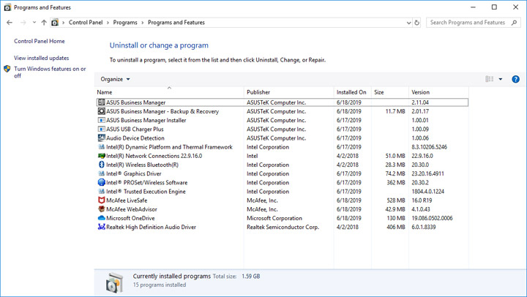This screenshot has height=297, width=527.
Task: Click the Intel Network Connections icon
Action: click(101, 156)
